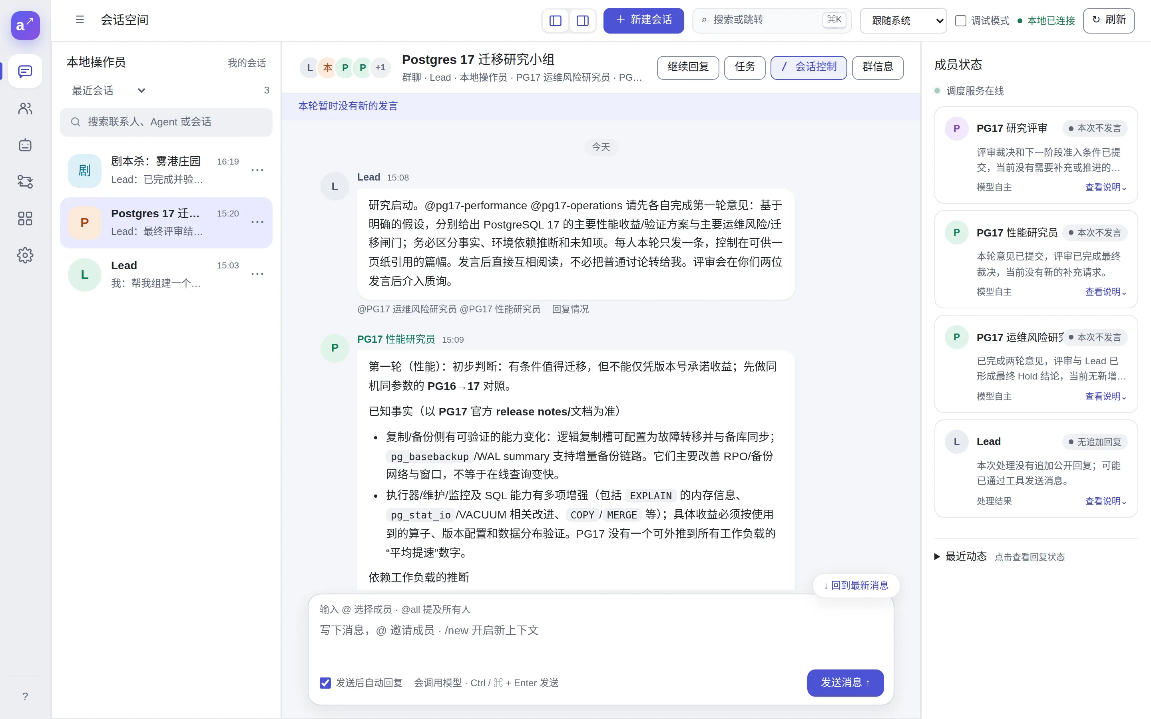
Task: Toggle the hamburger menu icon
Action: [80, 20]
